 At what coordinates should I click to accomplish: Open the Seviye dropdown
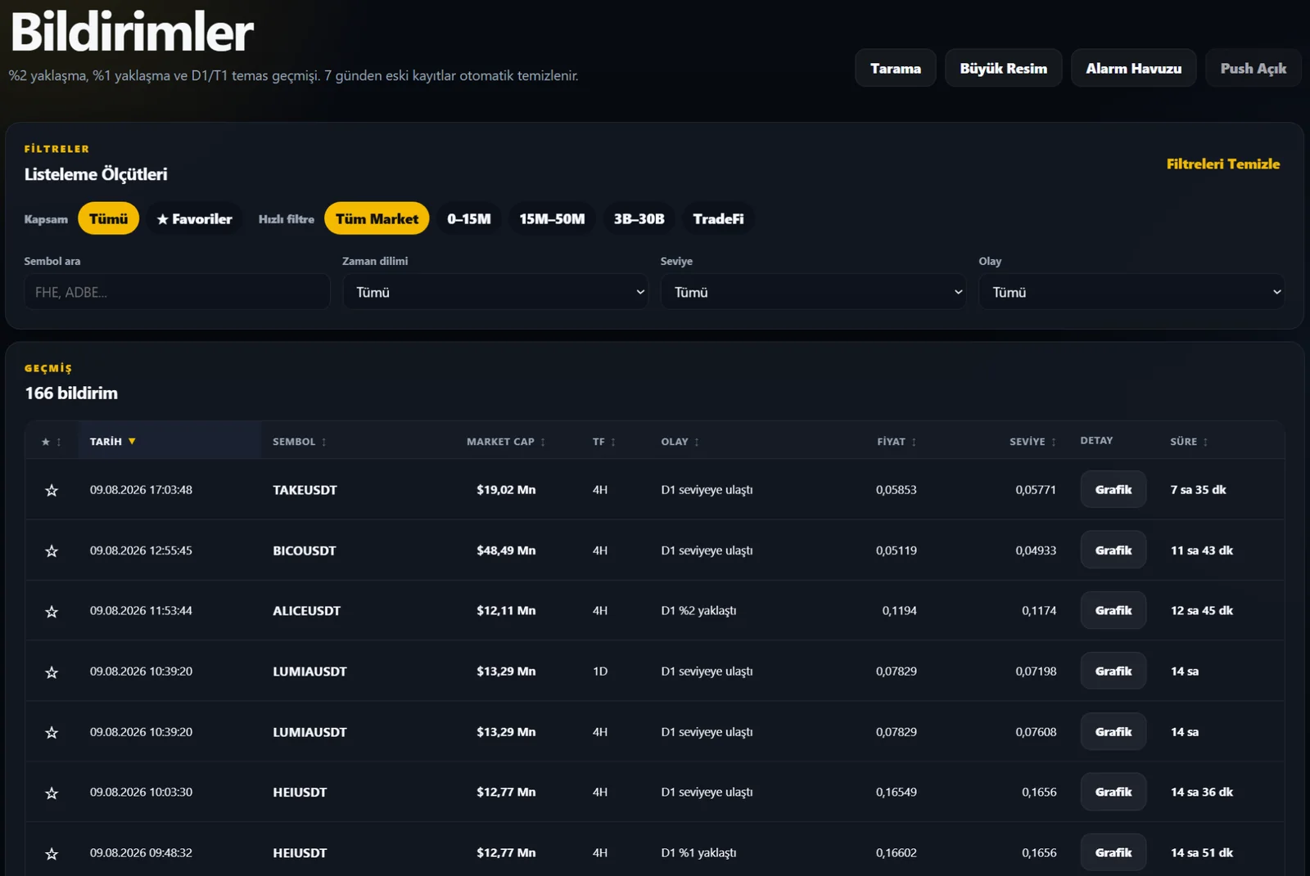(813, 292)
